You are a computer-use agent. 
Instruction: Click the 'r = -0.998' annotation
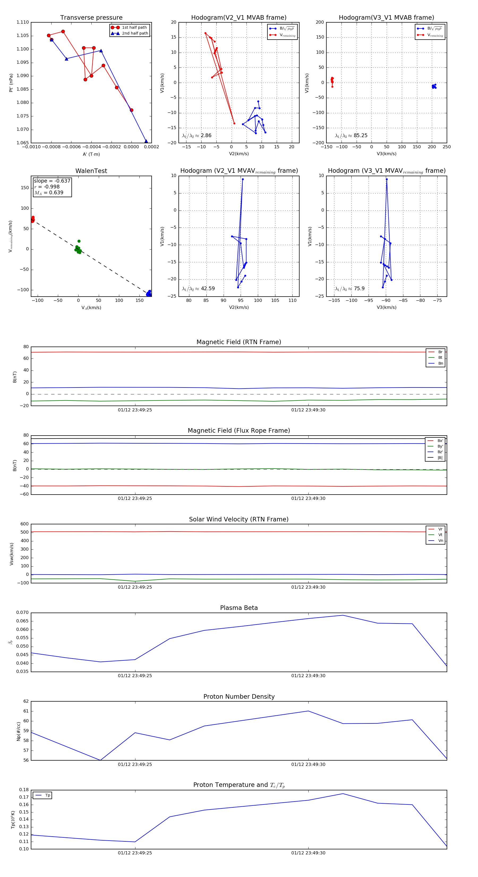pos(47,187)
